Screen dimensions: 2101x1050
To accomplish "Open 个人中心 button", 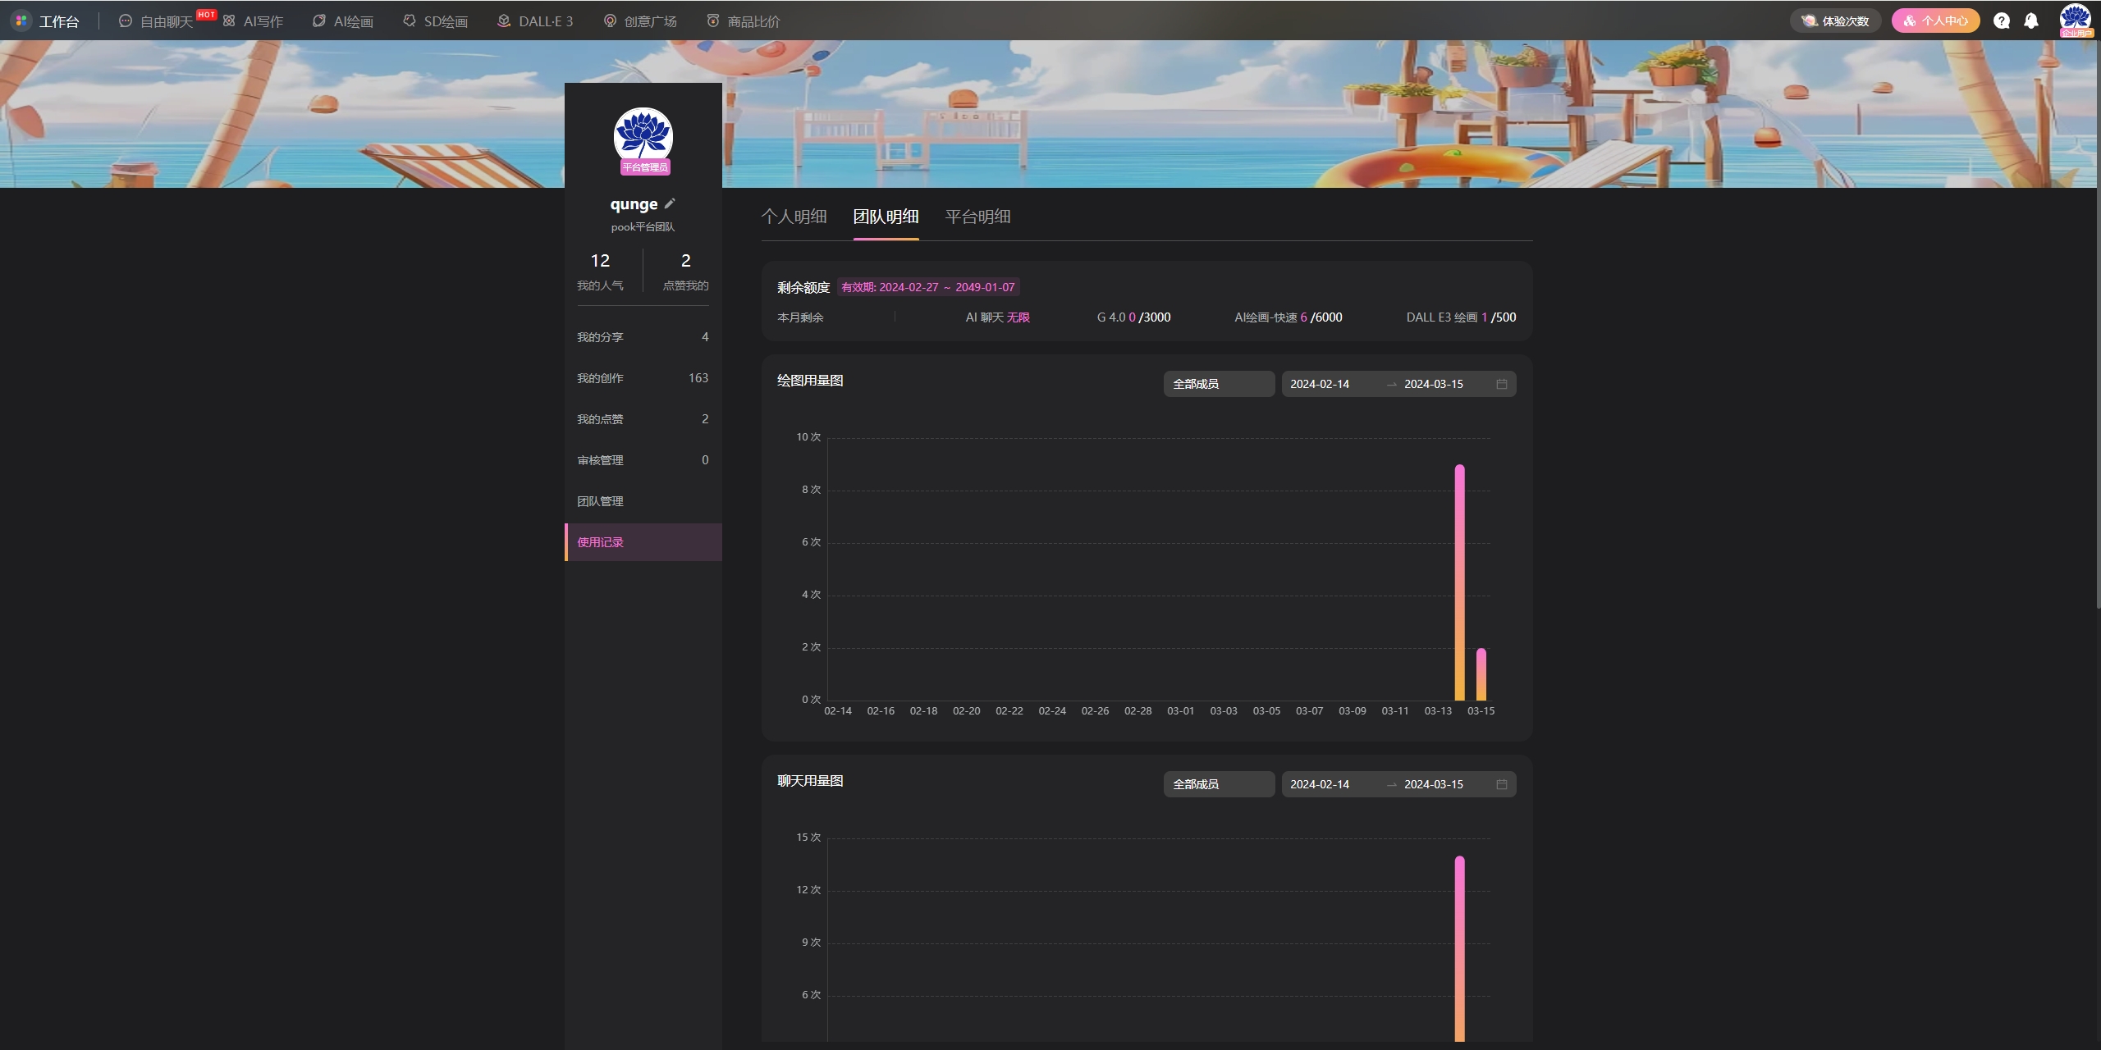I will pos(1935,21).
